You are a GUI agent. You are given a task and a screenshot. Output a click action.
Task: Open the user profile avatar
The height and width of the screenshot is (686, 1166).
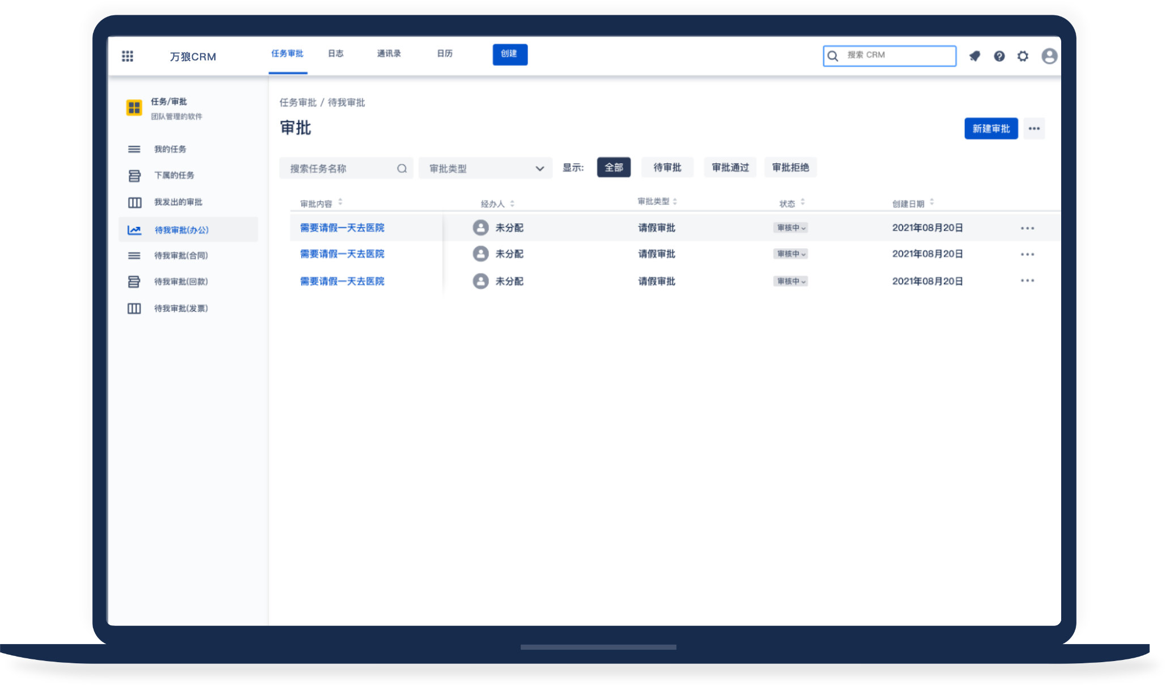pos(1049,56)
